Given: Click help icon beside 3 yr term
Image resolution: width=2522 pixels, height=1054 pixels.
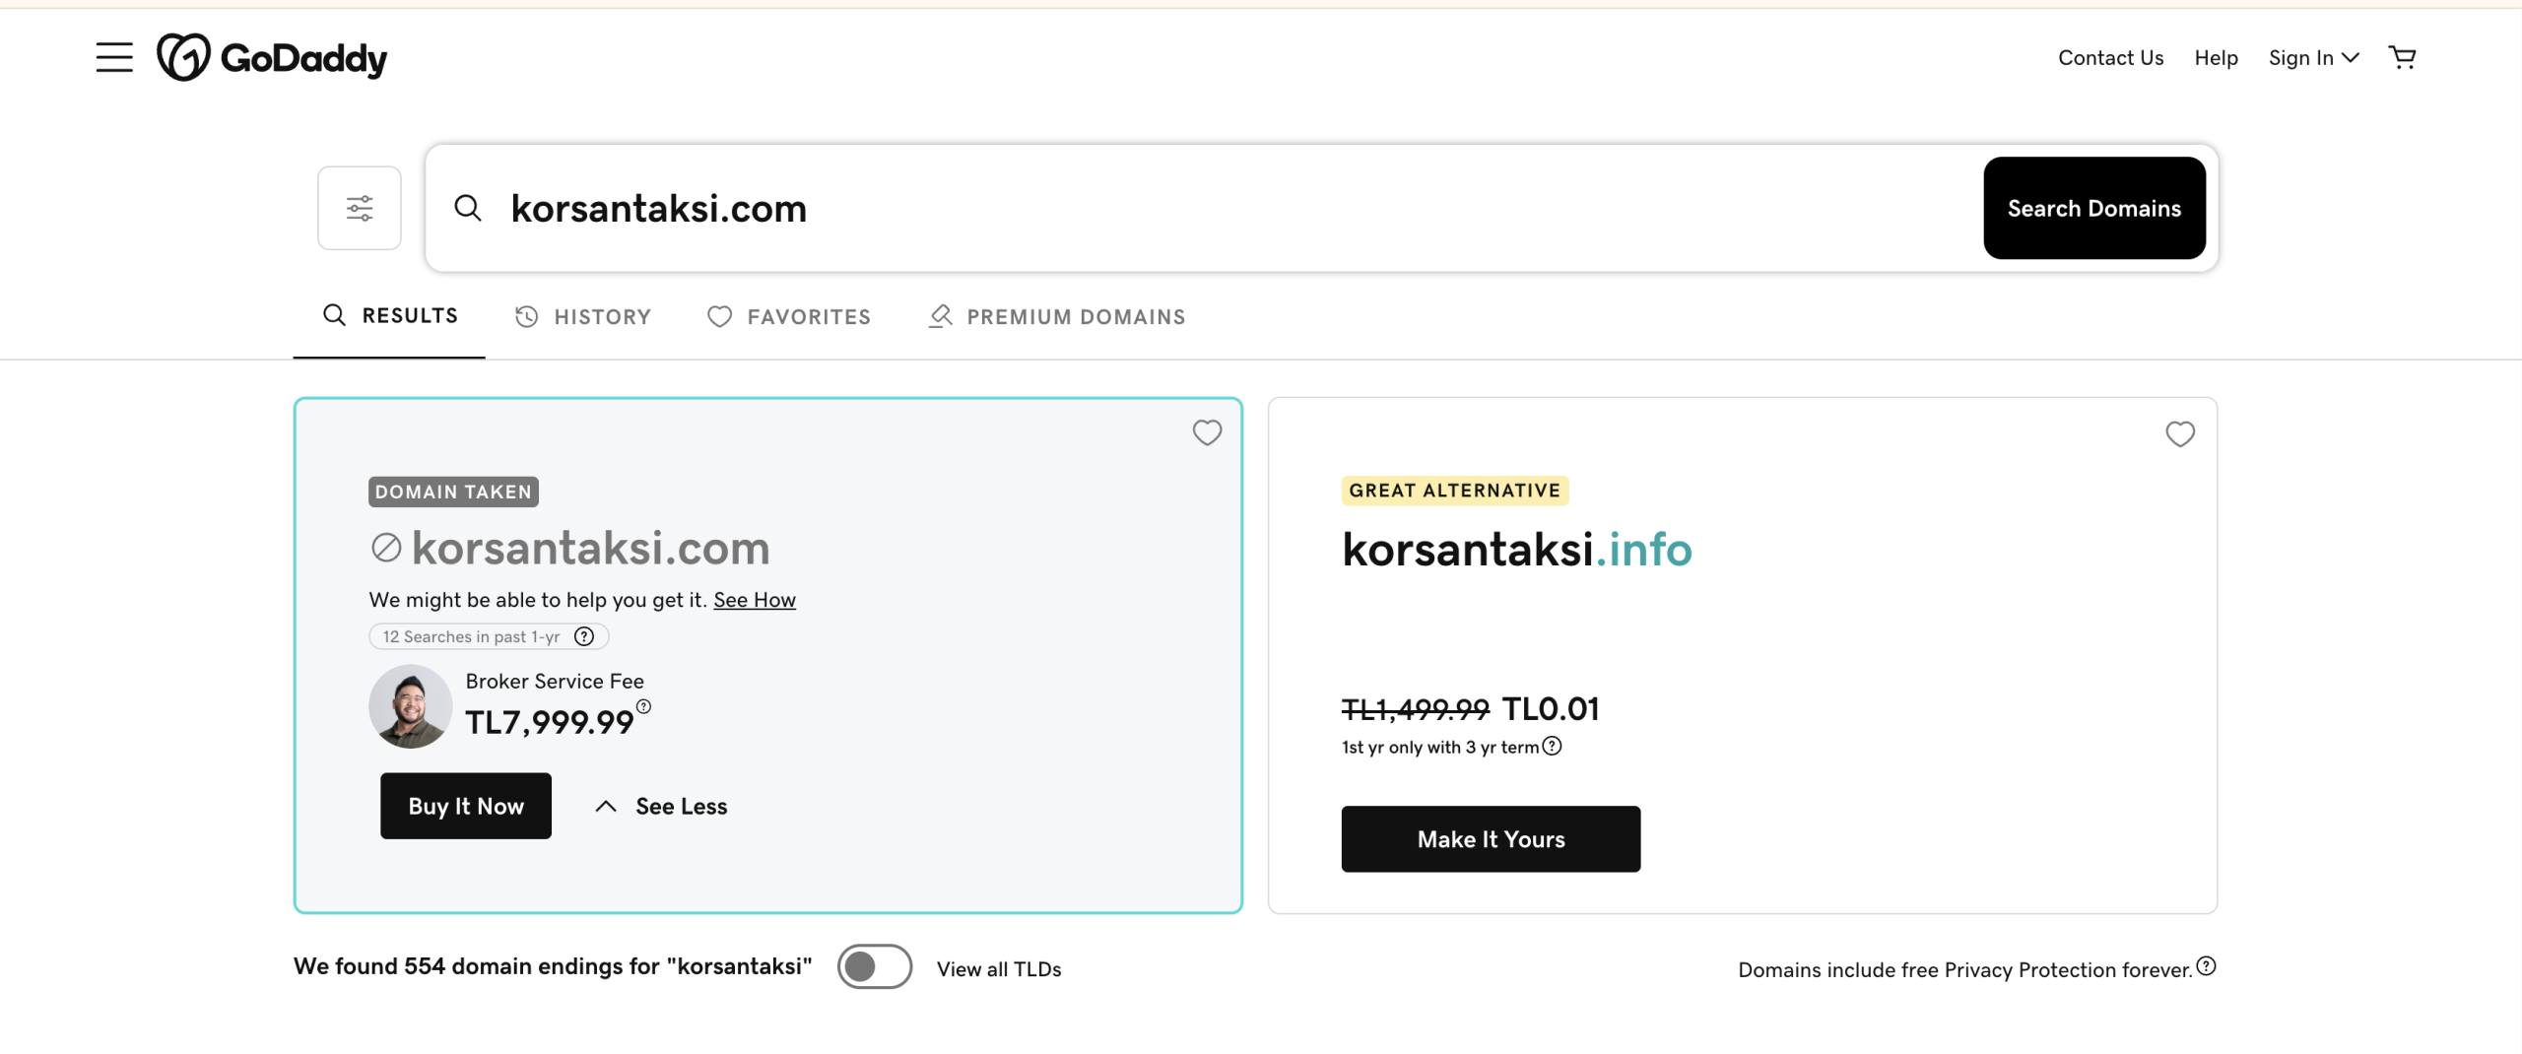Looking at the screenshot, I should (1553, 746).
